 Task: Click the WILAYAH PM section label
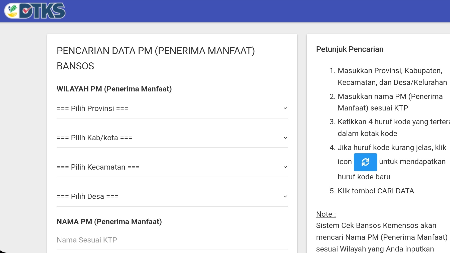coord(114,89)
